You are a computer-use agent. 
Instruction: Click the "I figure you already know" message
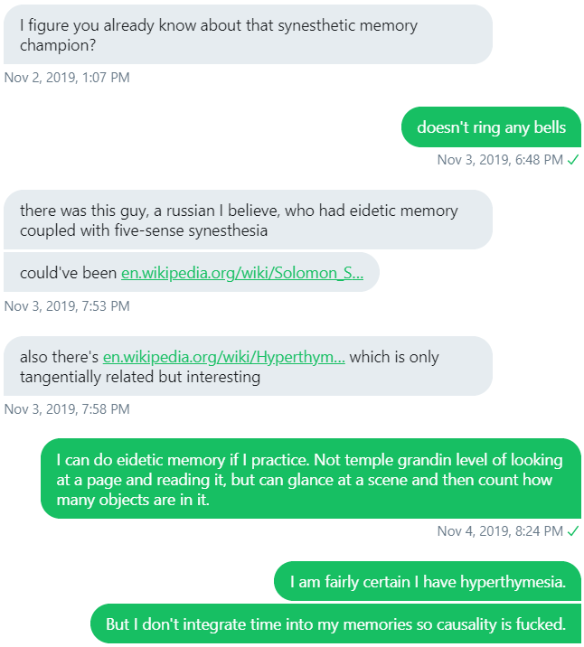(248, 34)
